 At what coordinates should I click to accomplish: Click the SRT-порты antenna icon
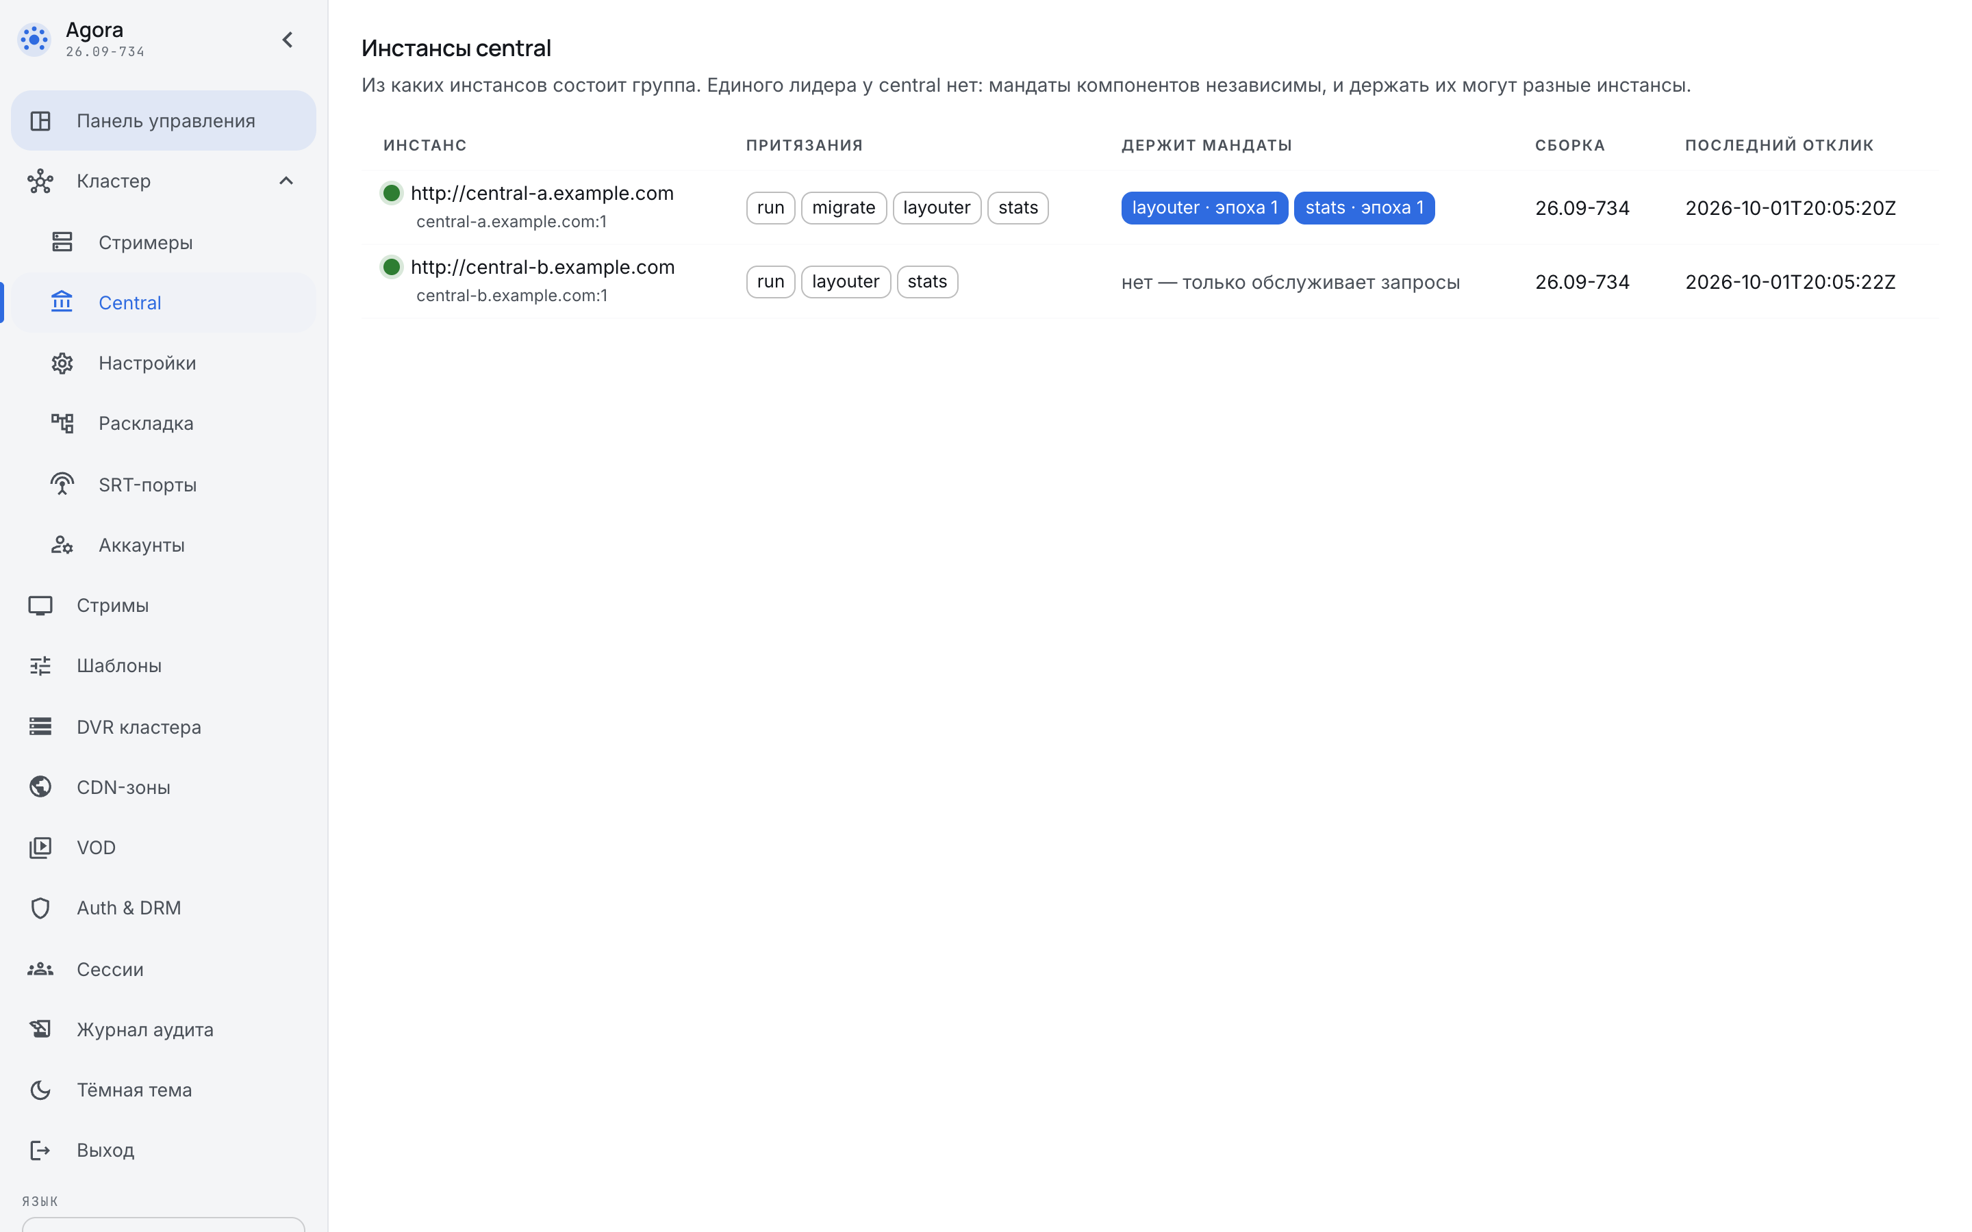coord(62,484)
